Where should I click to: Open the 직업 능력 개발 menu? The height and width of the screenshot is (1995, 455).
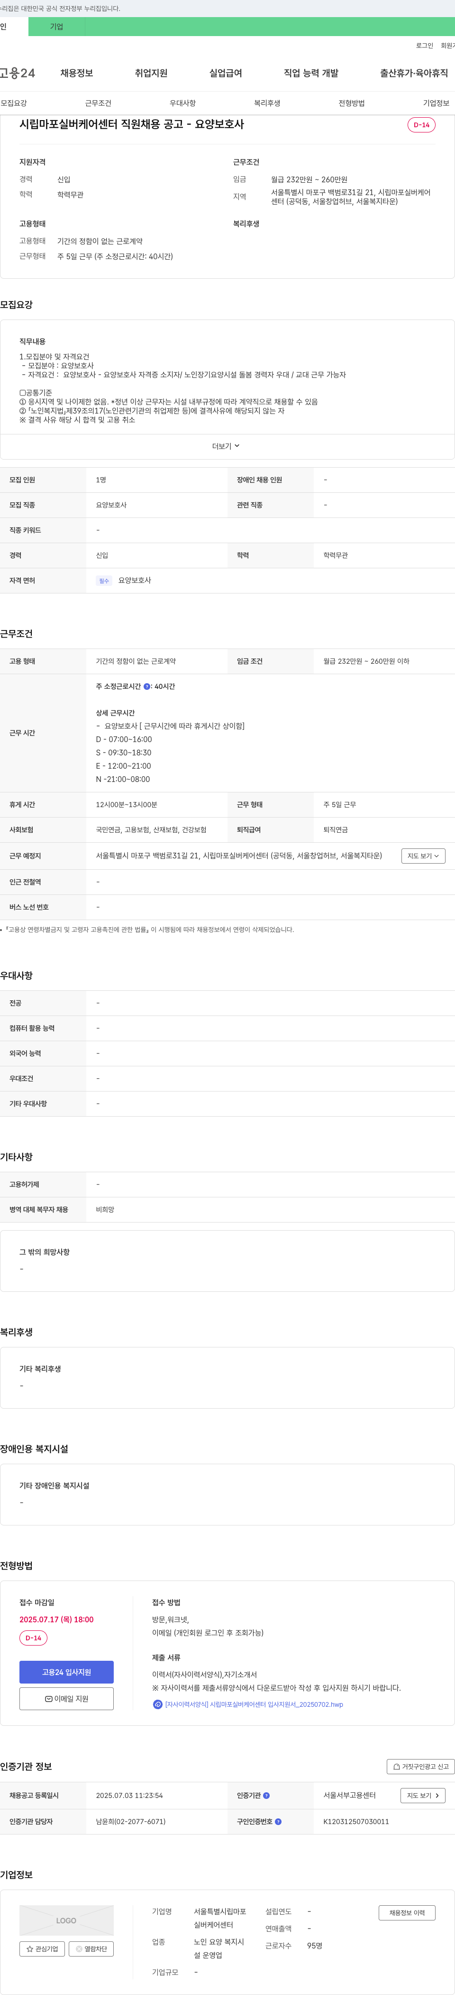point(310,73)
